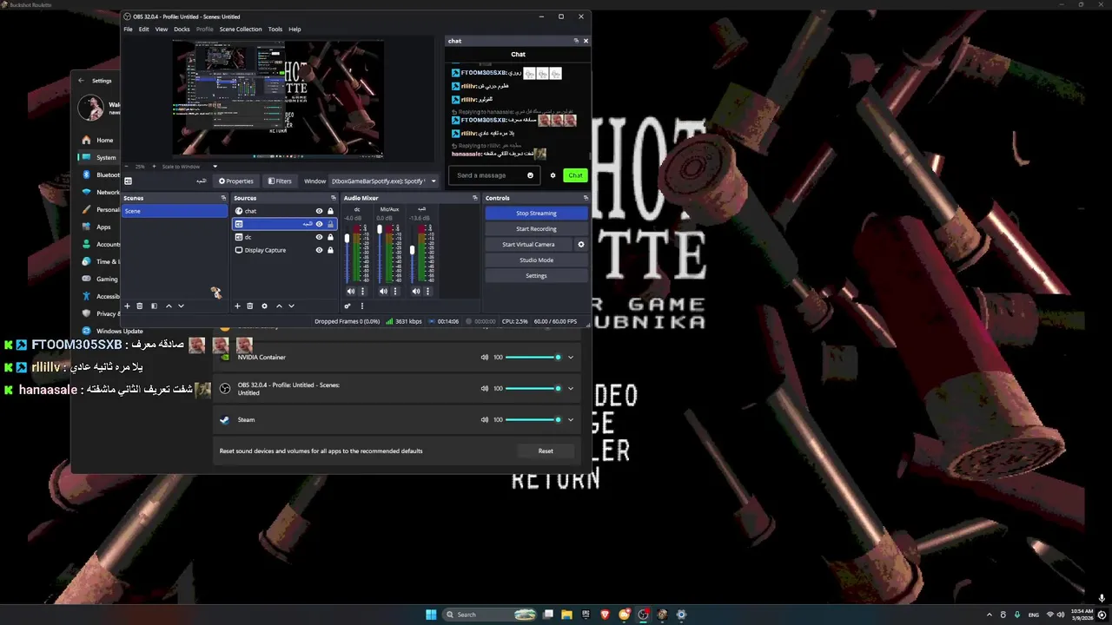
Task: Mute NVIDIA Container in volume mixer
Action: (x=485, y=357)
